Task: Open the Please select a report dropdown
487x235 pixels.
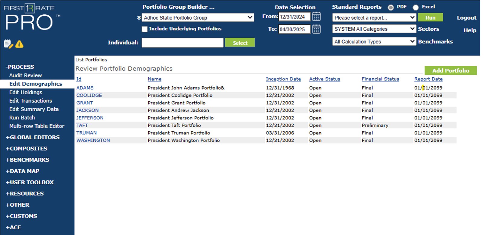Action: (x=374, y=17)
